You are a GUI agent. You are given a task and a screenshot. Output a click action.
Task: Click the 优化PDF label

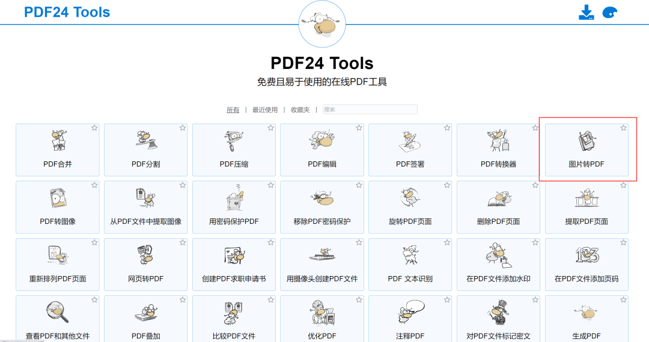[x=322, y=336]
